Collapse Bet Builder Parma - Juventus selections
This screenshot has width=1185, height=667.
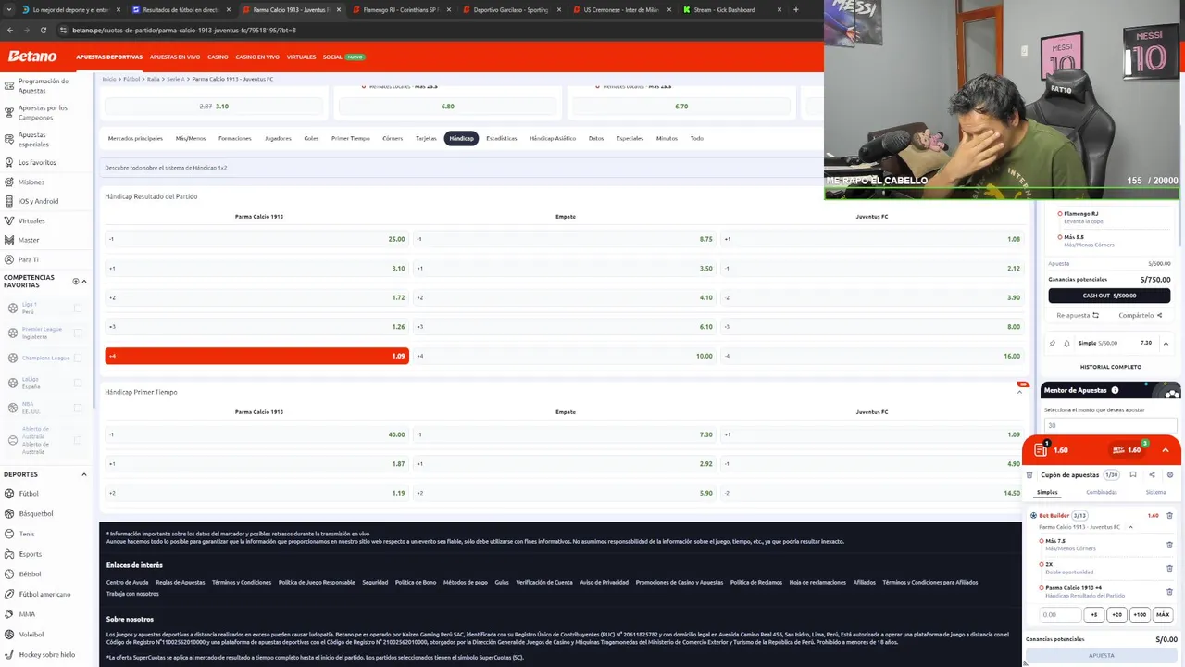coord(1130,527)
